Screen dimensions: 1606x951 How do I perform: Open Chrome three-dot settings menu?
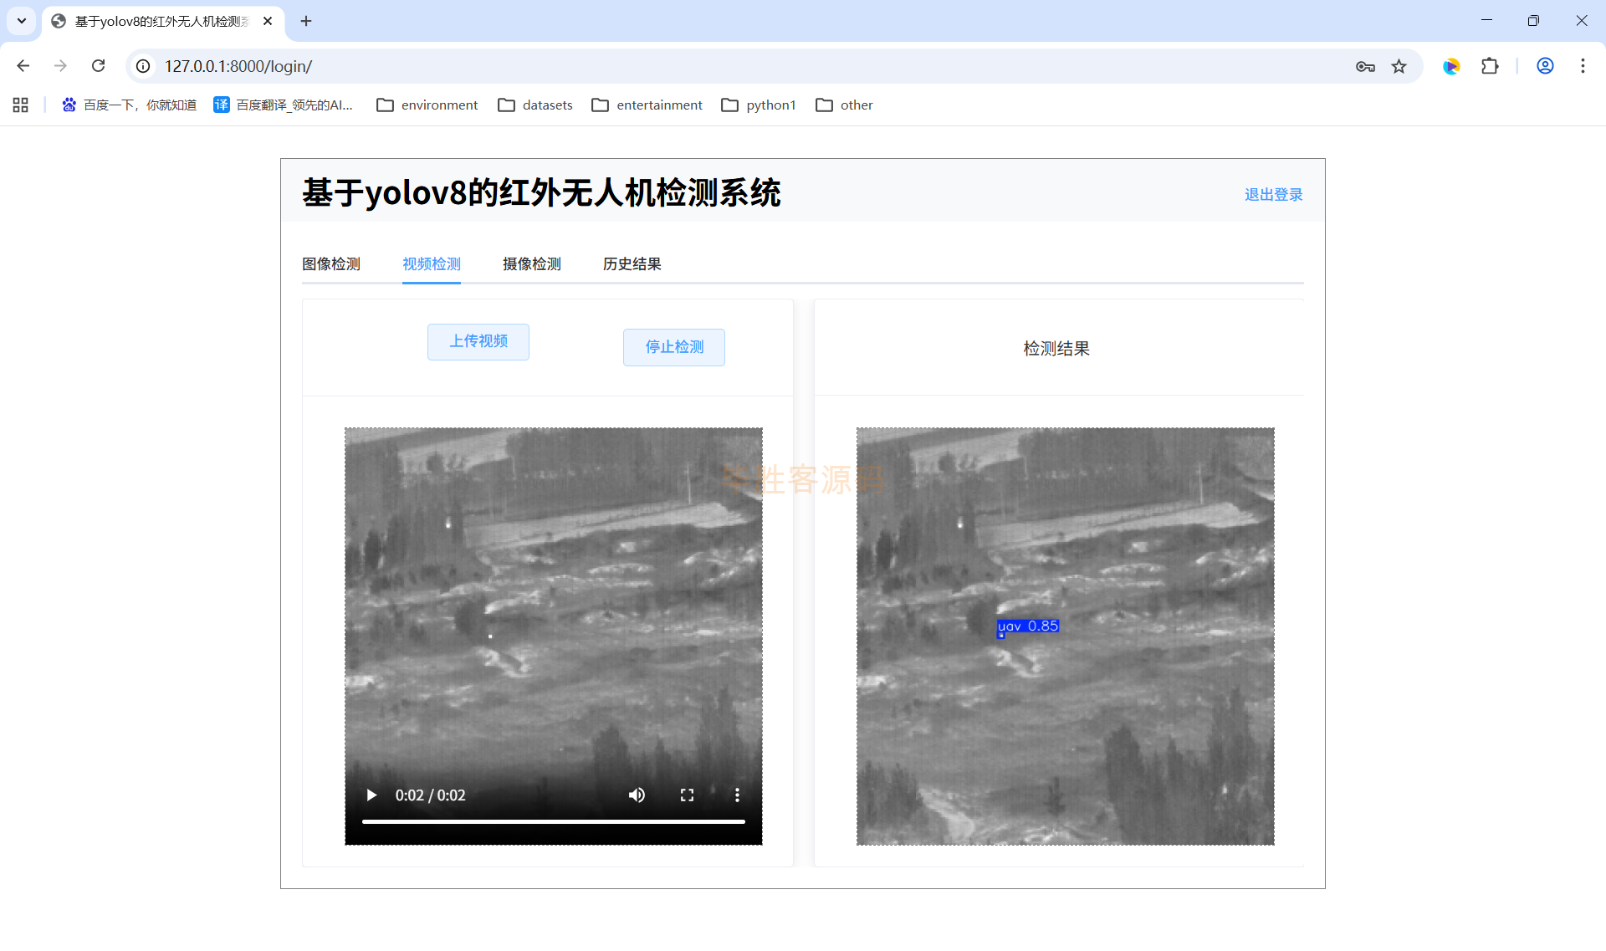[1583, 66]
